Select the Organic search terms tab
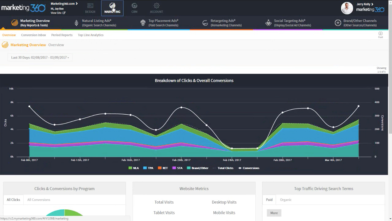Image resolution: width=392 pixels, height=221 pixels. (x=286, y=200)
